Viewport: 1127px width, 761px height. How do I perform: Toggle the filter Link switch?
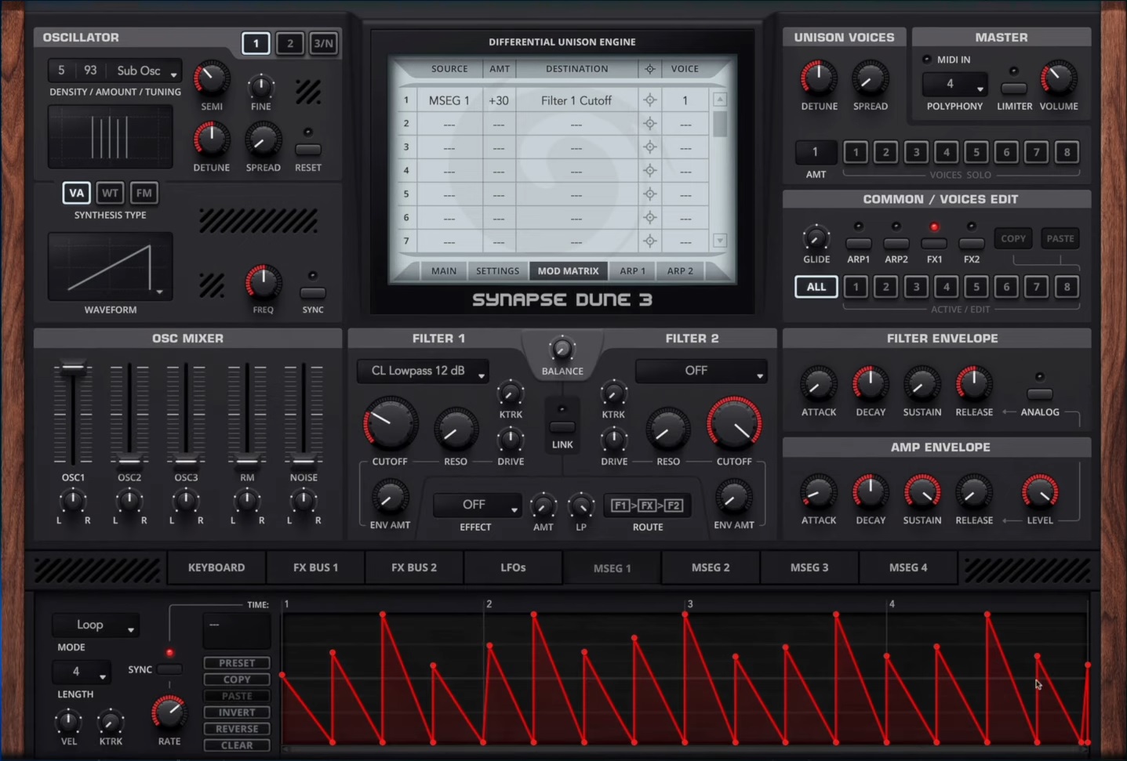[562, 426]
